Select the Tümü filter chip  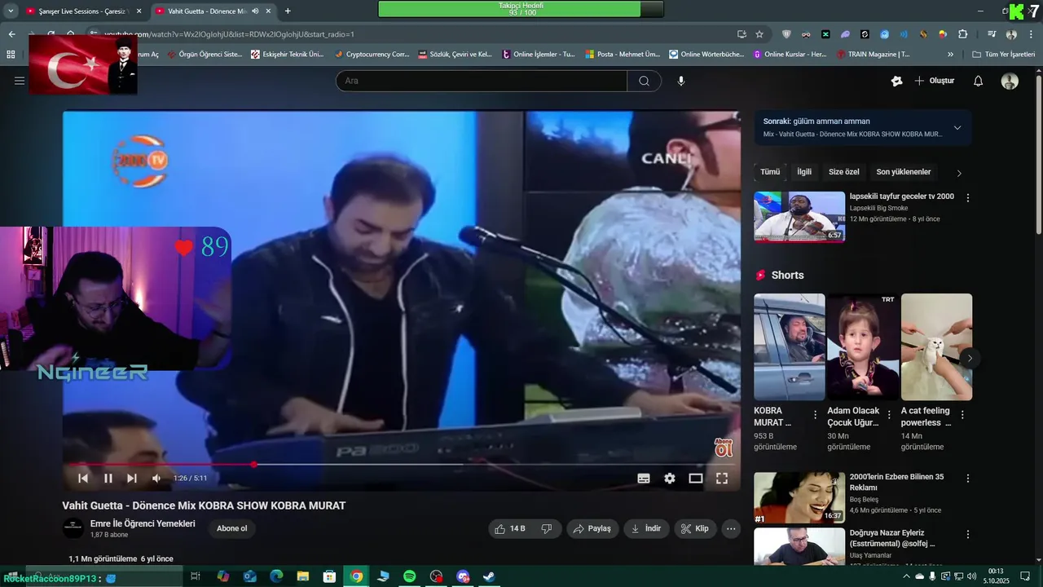(x=770, y=172)
